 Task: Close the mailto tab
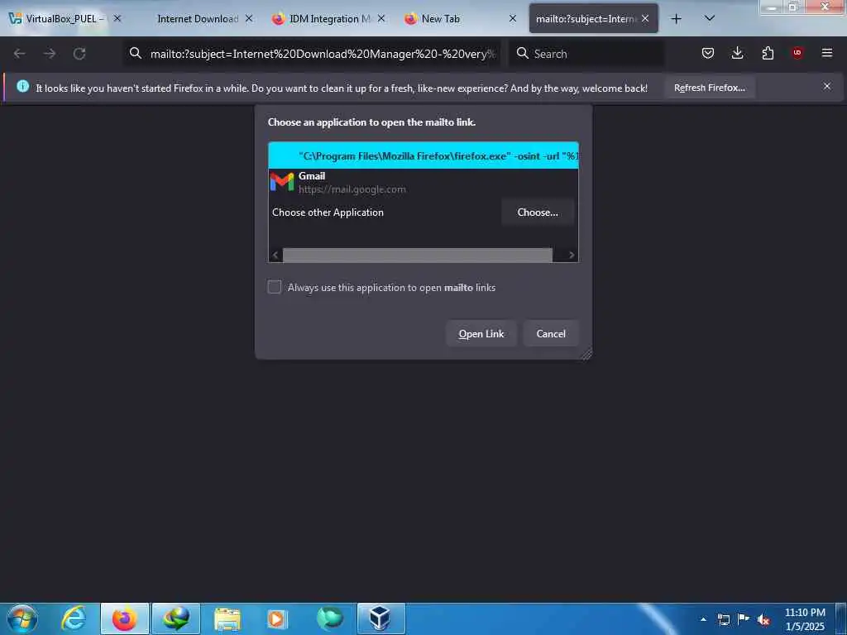pyautogui.click(x=645, y=18)
